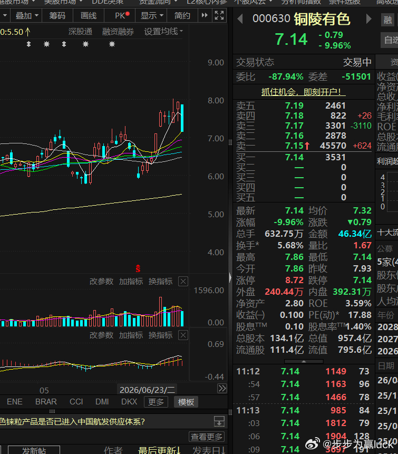The height and width of the screenshot is (454, 398).
Task: Toggle fullscreen chart with the expand icon
Action: pyautogui.click(x=219, y=15)
